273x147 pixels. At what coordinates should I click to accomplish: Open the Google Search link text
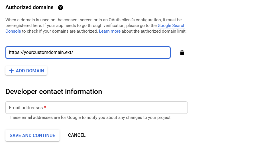tap(171, 26)
